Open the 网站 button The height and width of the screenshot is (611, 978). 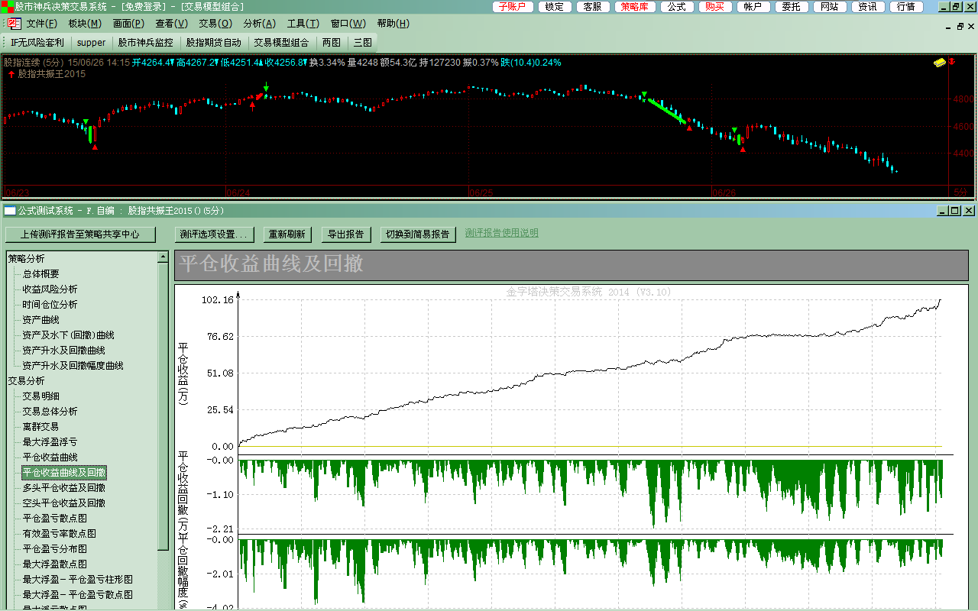point(830,7)
